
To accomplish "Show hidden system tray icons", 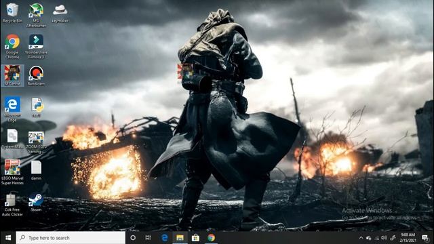I will coord(361,238).
